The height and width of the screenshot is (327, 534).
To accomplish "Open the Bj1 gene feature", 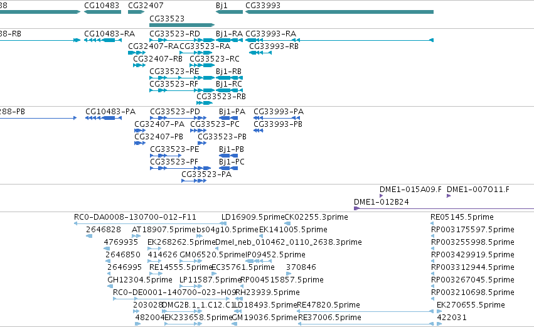I will click(x=229, y=12).
